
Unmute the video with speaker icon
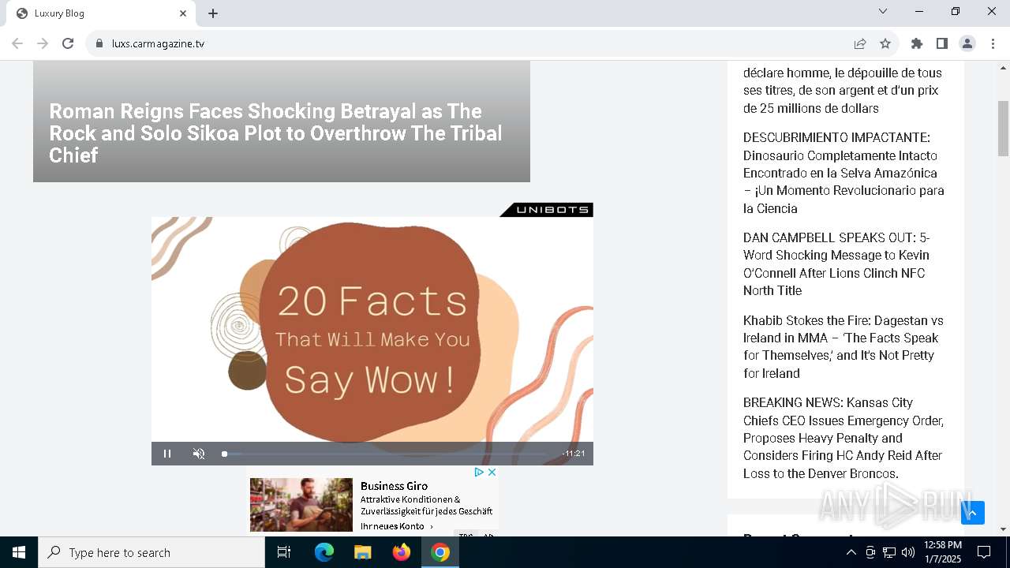click(x=199, y=454)
